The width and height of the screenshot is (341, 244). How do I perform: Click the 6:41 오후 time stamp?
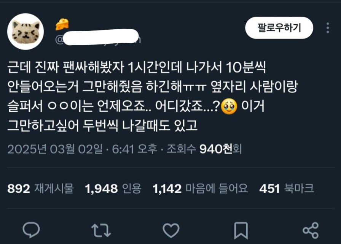135,149
